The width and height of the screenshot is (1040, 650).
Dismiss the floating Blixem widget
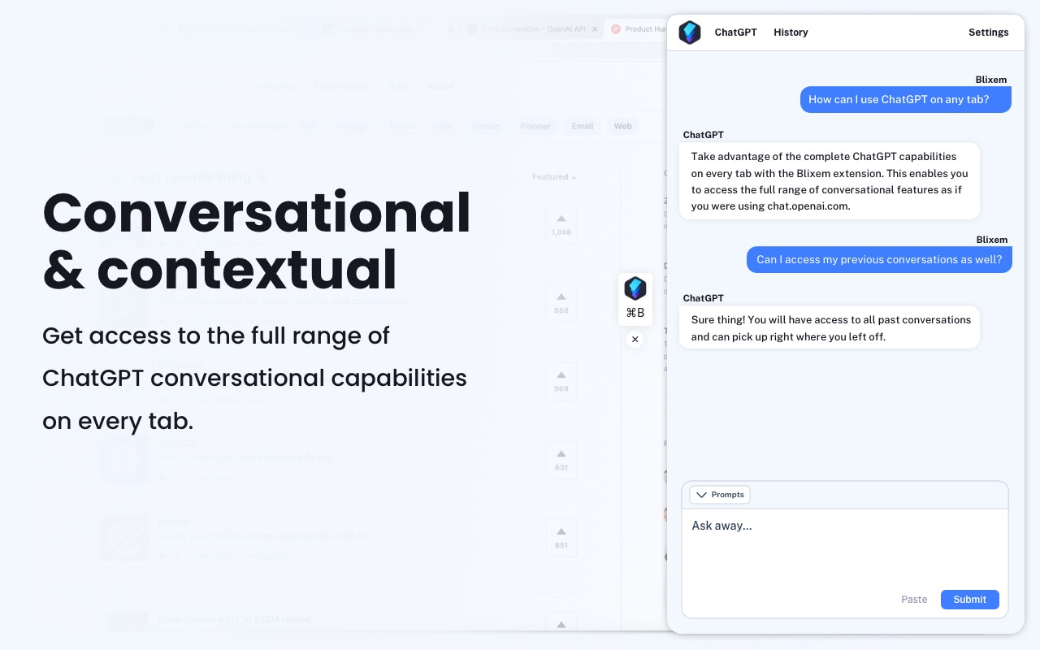tap(635, 340)
